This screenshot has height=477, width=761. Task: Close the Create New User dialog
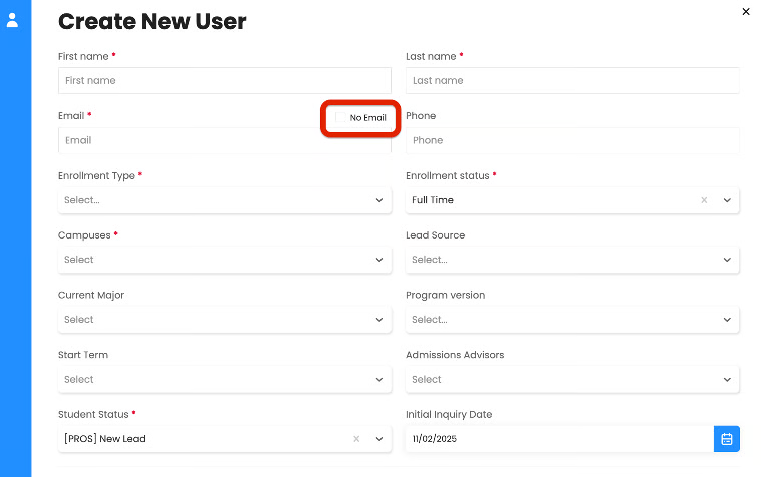click(746, 12)
